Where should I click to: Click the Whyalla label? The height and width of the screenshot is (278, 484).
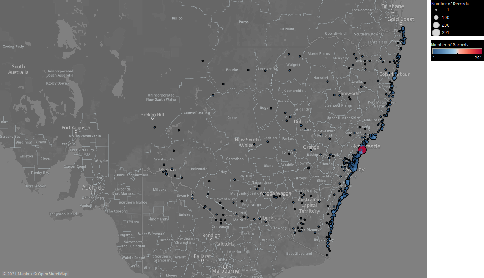tap(69, 144)
